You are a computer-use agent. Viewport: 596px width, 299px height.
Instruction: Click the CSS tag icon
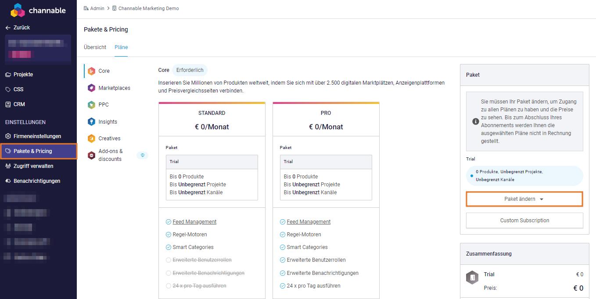pos(8,89)
